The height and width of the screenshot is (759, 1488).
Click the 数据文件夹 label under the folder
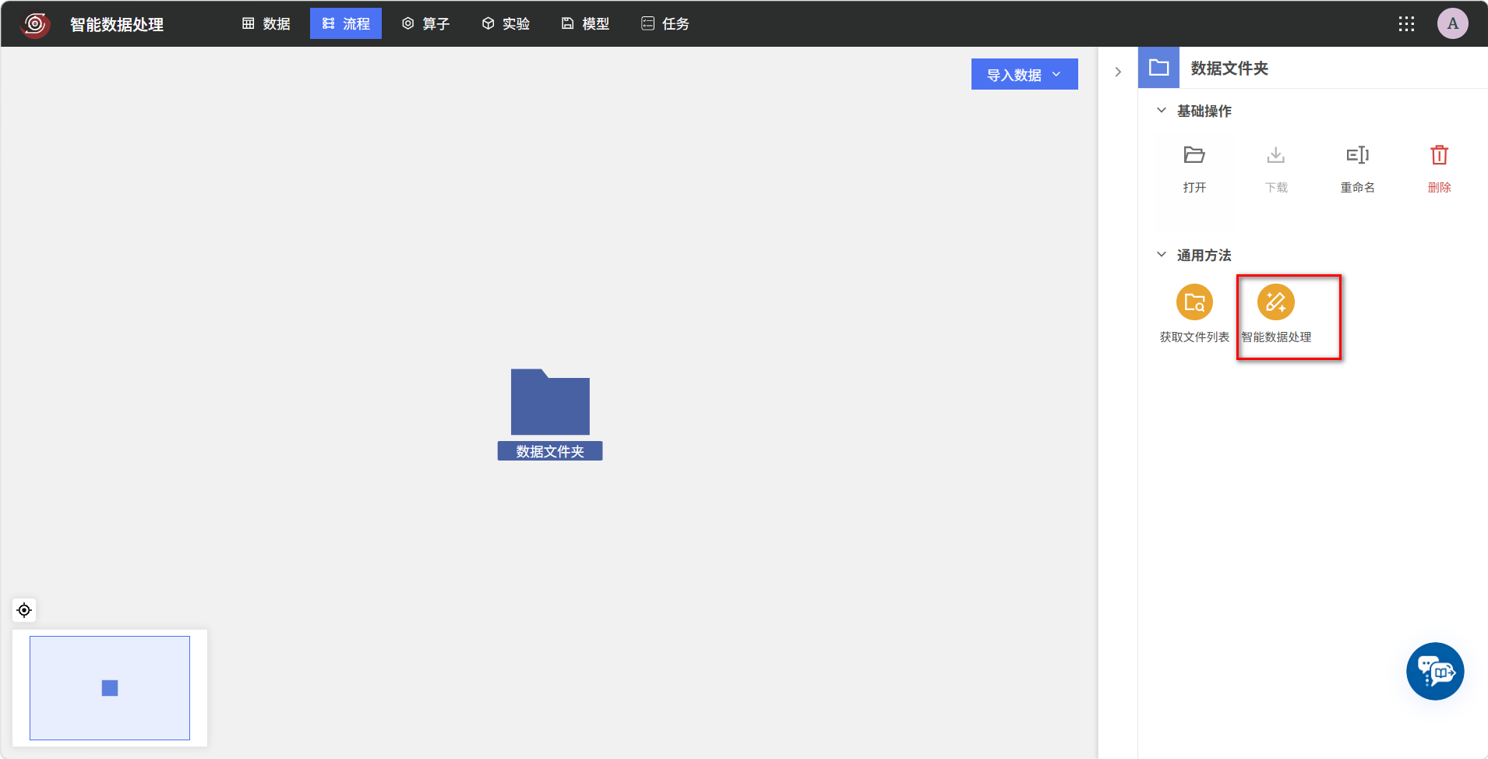tap(550, 451)
